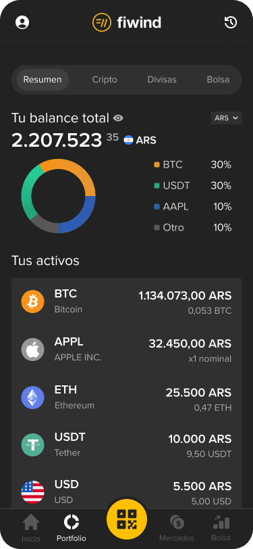This screenshot has width=253, height=549.
Task: Open the user profile icon
Action: [22, 23]
